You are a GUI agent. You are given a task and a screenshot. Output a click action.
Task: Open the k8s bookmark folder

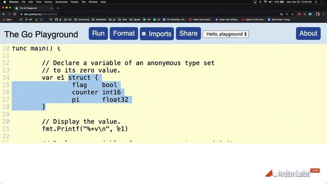coord(68,19)
